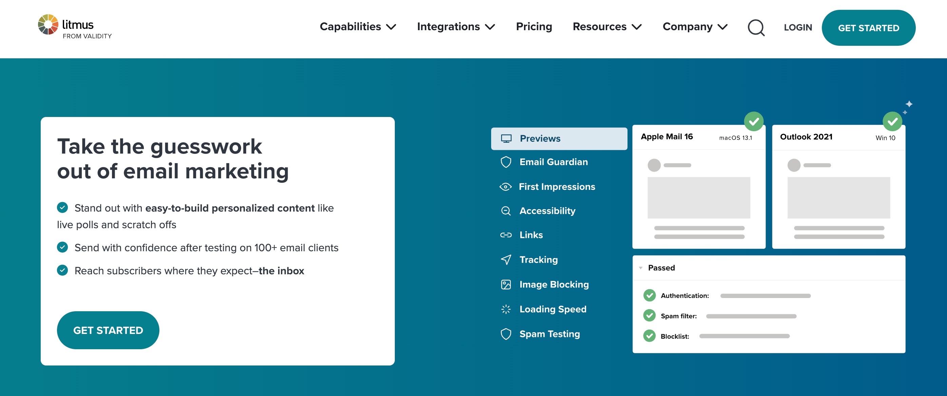The width and height of the screenshot is (947, 396).
Task: Click teal check bullet beside 100+ email clients
Action: tap(62, 247)
